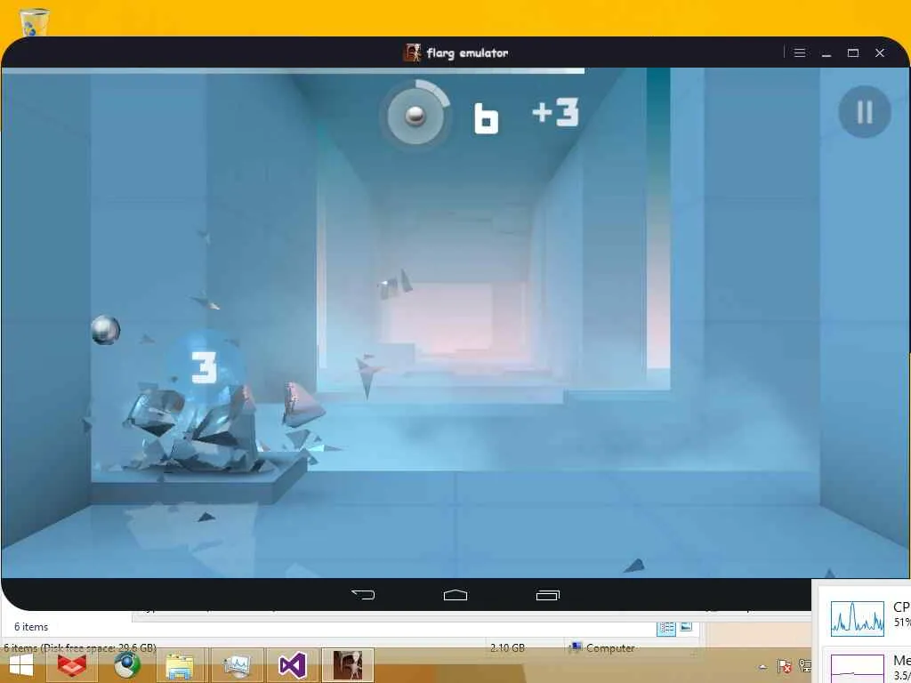
Task: Launch Chrome from the taskbar
Action: click(x=126, y=666)
